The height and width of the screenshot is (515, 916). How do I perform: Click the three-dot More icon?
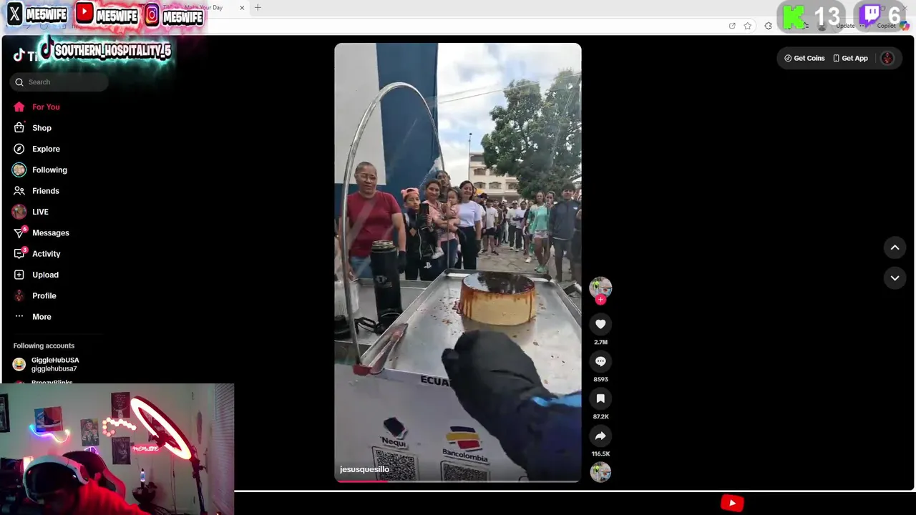coord(19,316)
